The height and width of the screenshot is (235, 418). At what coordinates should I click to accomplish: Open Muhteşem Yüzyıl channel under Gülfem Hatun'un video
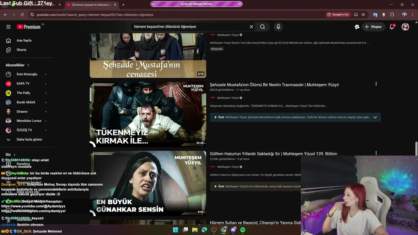pyautogui.click(x=228, y=167)
